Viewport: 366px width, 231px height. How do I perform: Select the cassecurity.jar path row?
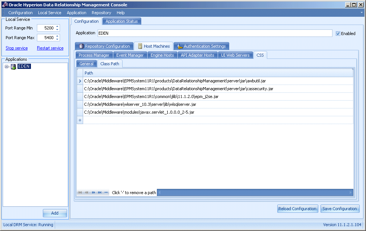coord(218,89)
